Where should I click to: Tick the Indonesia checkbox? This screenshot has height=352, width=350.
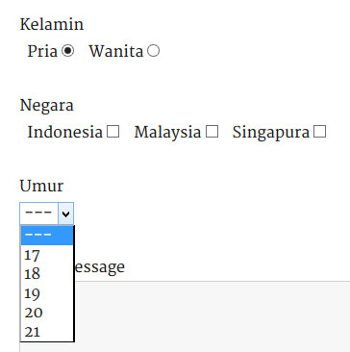pyautogui.click(x=113, y=132)
